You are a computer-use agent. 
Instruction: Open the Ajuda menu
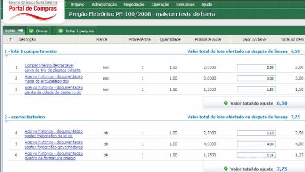pyautogui.click(x=207, y=4)
